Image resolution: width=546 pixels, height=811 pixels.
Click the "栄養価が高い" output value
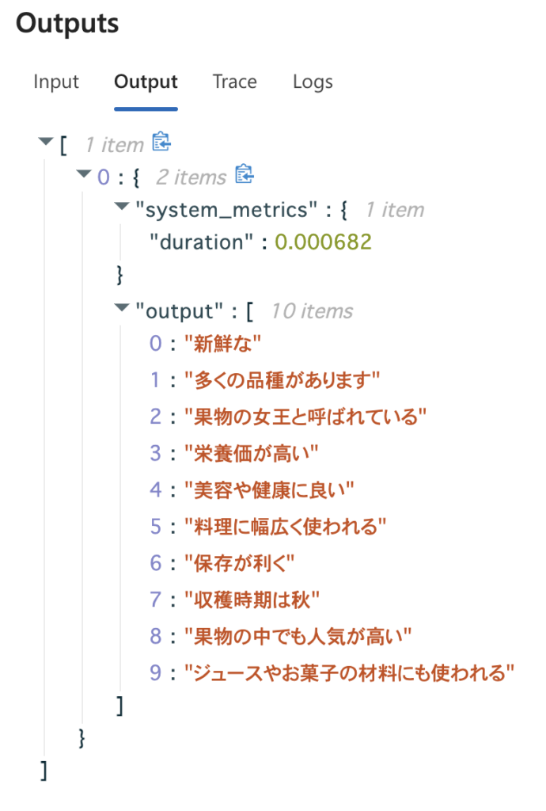[x=251, y=454]
